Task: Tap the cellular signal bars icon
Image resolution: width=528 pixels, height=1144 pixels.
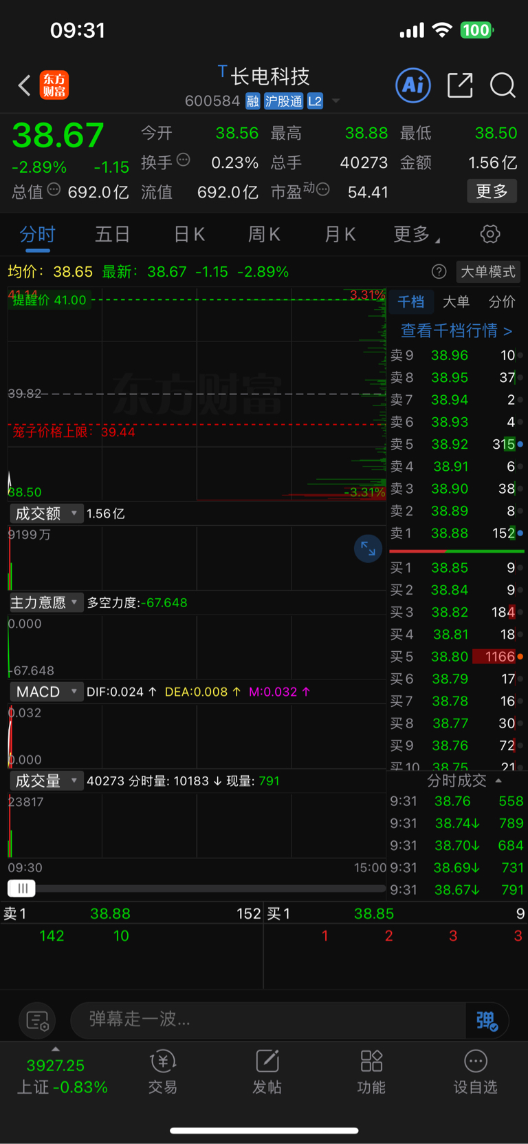Action: point(412,30)
